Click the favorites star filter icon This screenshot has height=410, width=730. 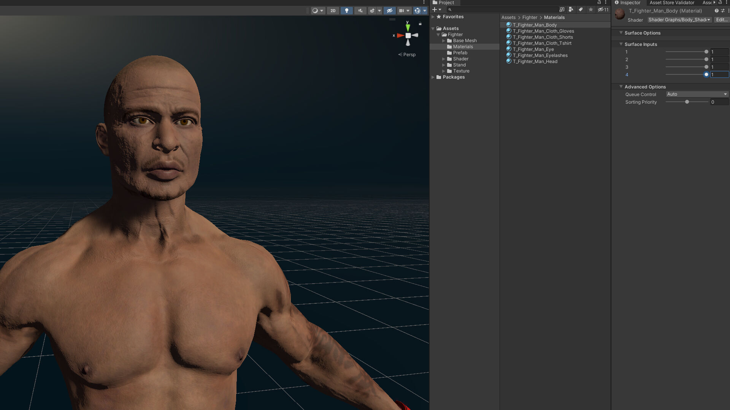point(590,9)
